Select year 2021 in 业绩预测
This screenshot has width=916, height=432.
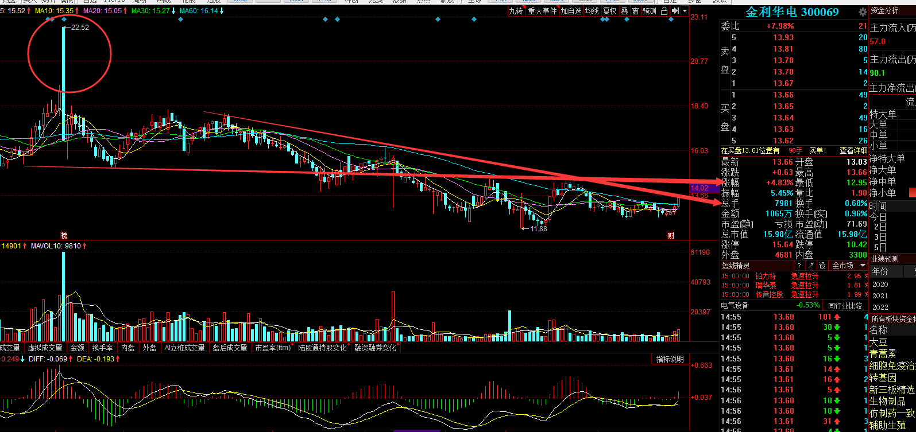click(880, 295)
